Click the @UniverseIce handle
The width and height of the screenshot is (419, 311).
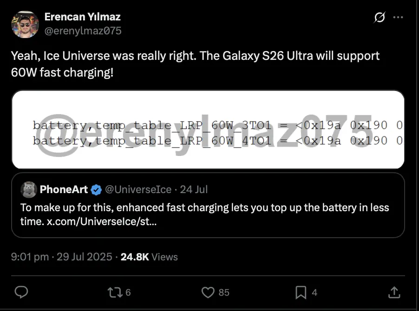(138, 189)
